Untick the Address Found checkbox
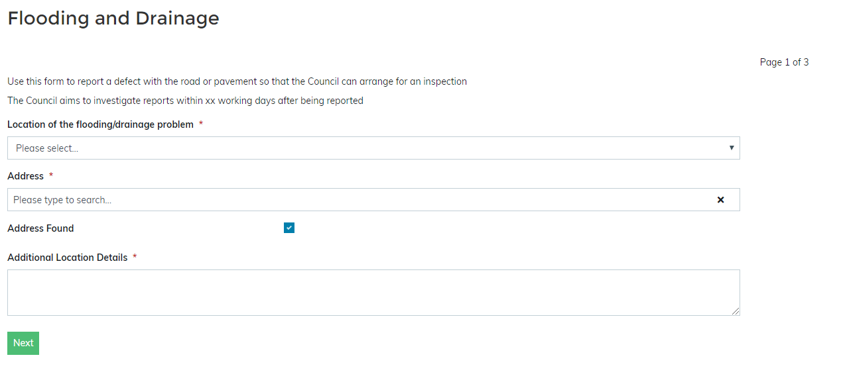Screen dimensions: 841x384 point(289,228)
